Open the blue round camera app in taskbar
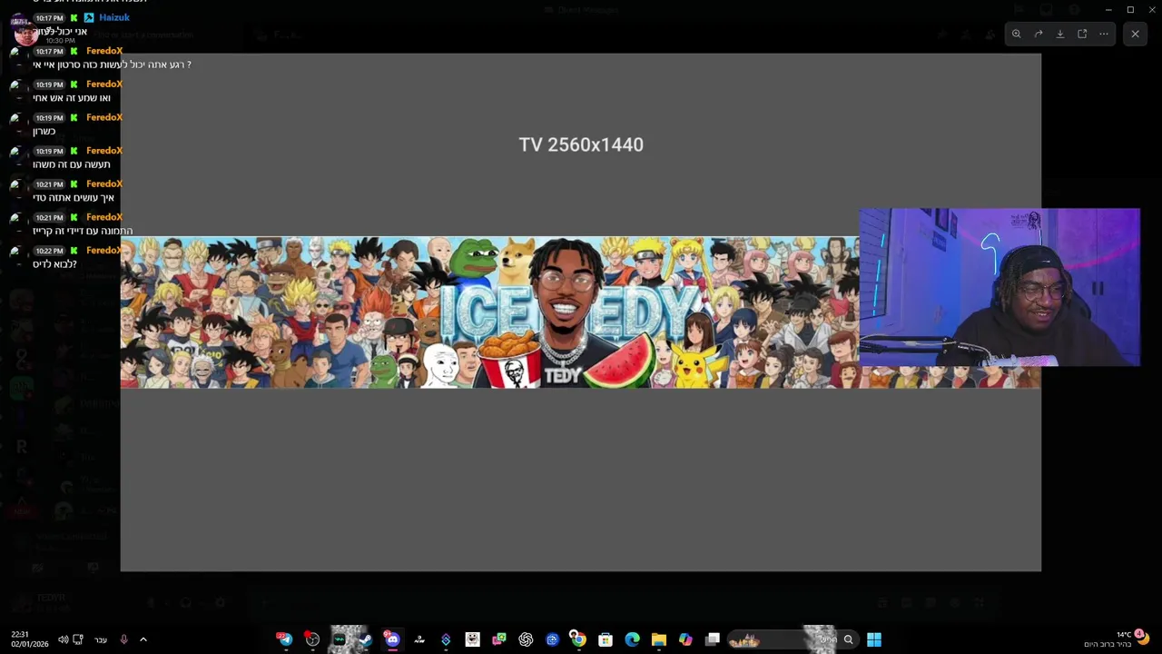Screen dimensions: 1162x654 [x=552, y=639]
